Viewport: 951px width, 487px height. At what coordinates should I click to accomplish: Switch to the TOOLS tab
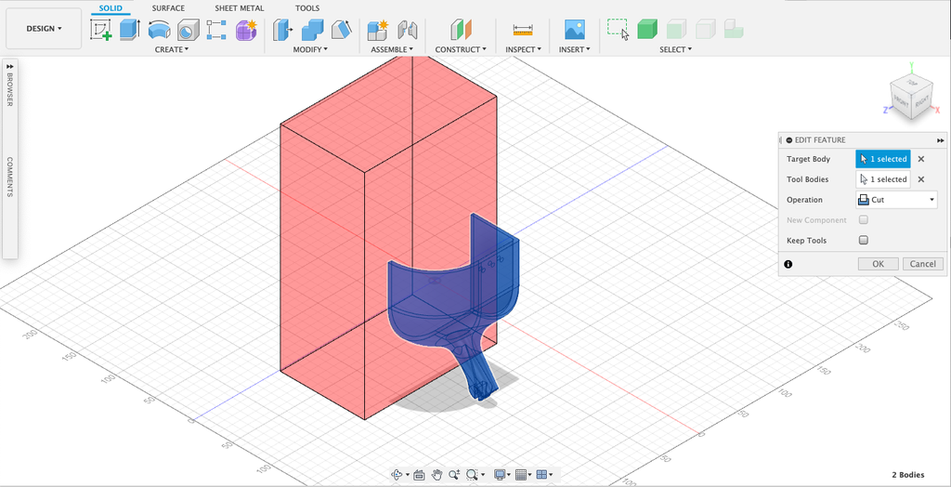point(306,8)
